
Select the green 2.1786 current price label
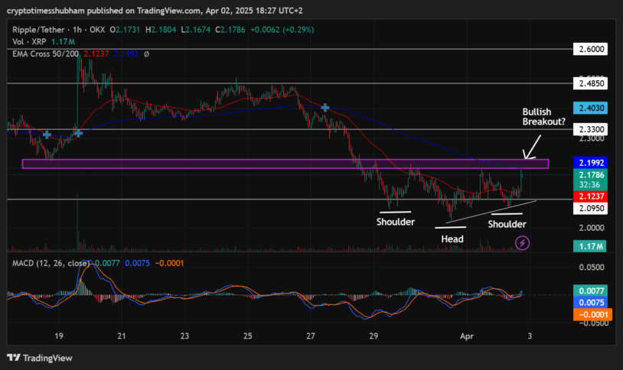(x=589, y=175)
